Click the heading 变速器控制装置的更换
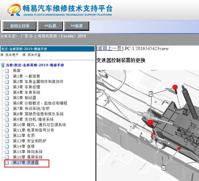Image resolution: width=199 pixels, height=181 pixels. [x=121, y=60]
